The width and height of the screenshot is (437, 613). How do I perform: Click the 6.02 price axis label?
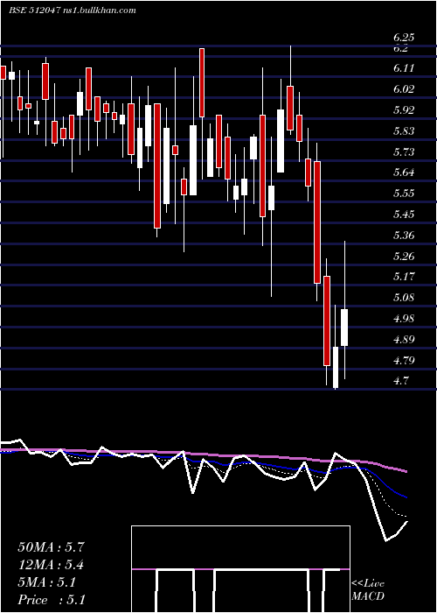[404, 89]
